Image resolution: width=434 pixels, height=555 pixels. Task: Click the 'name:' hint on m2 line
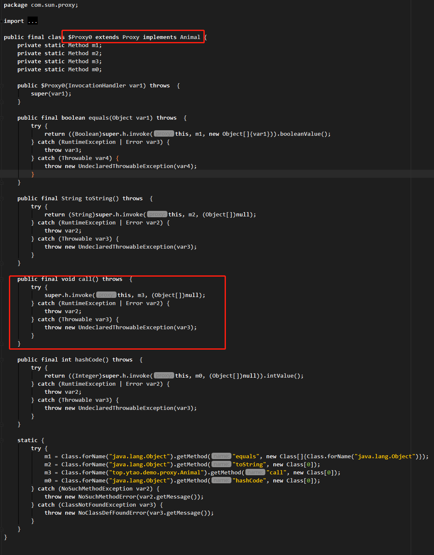pos(222,465)
